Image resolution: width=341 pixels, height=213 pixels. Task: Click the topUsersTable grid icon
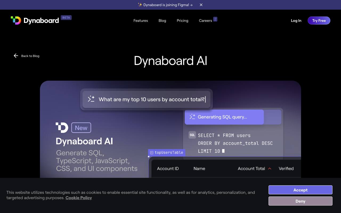point(152,153)
